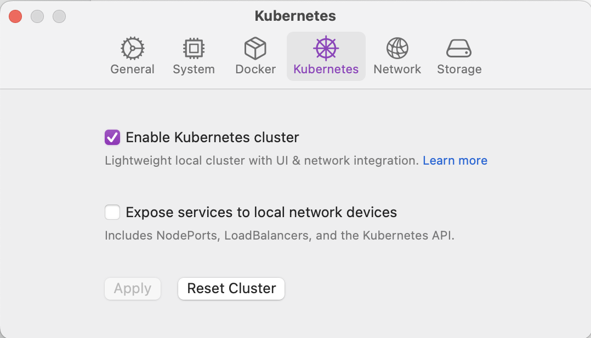Image resolution: width=591 pixels, height=338 pixels.
Task: Select the "Storage" tab text label
Action: click(459, 69)
